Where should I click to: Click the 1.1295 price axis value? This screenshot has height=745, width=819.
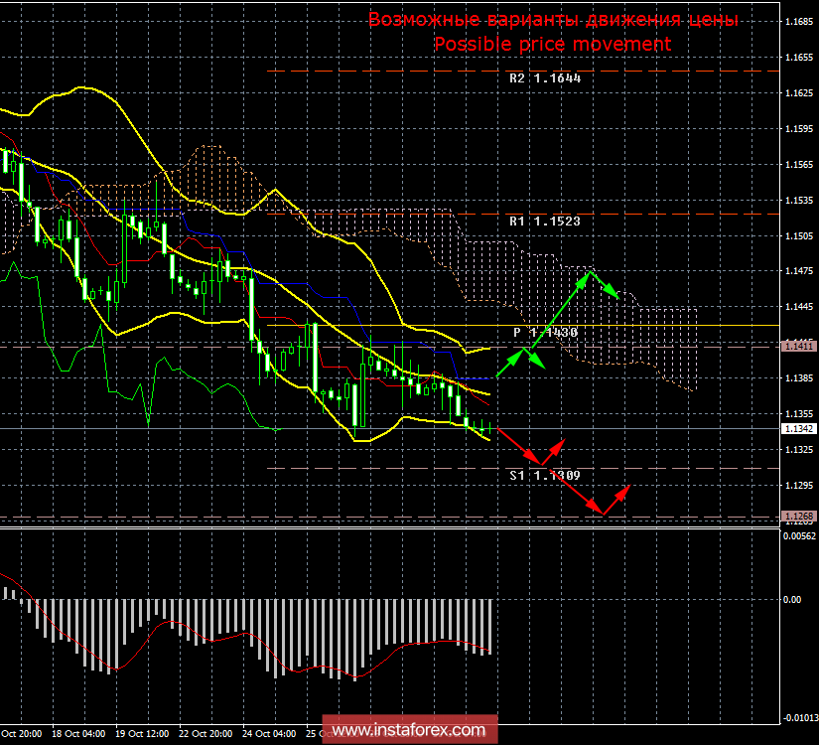(x=799, y=486)
